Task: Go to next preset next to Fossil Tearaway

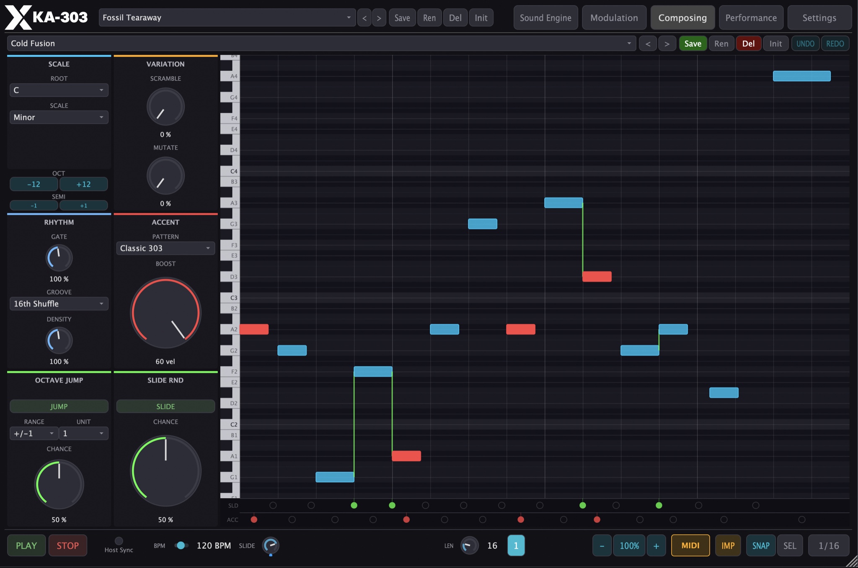Action: (379, 18)
